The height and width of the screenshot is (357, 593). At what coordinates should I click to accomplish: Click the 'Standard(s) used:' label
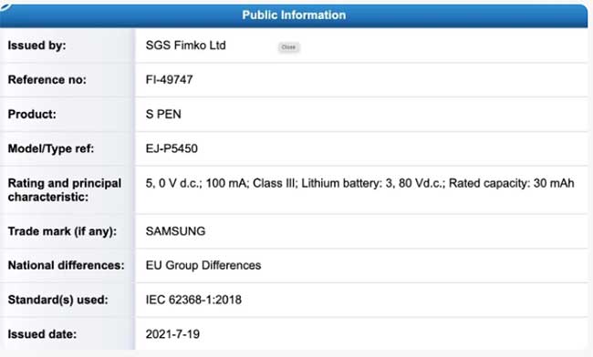pyautogui.click(x=58, y=300)
